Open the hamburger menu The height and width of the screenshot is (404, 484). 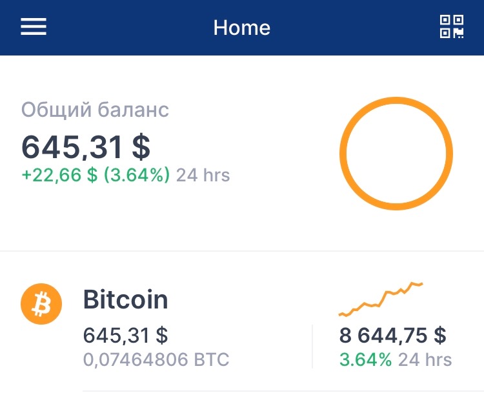(34, 26)
